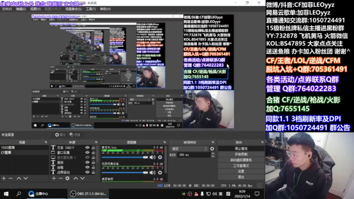Click the 时长 300 ms duration field
The width and height of the screenshot is (354, 199).
point(194,155)
